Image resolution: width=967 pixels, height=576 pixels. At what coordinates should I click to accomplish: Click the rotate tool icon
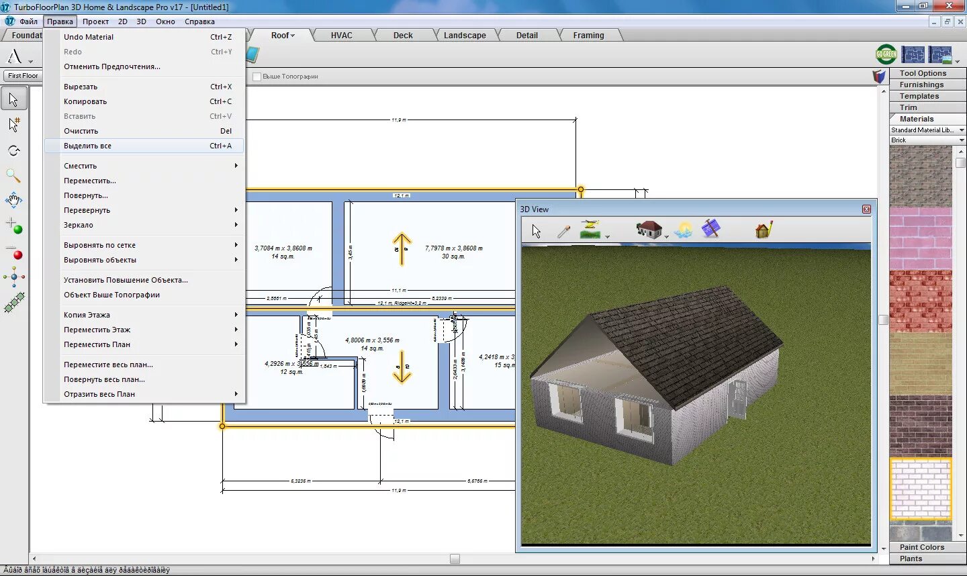(x=13, y=151)
